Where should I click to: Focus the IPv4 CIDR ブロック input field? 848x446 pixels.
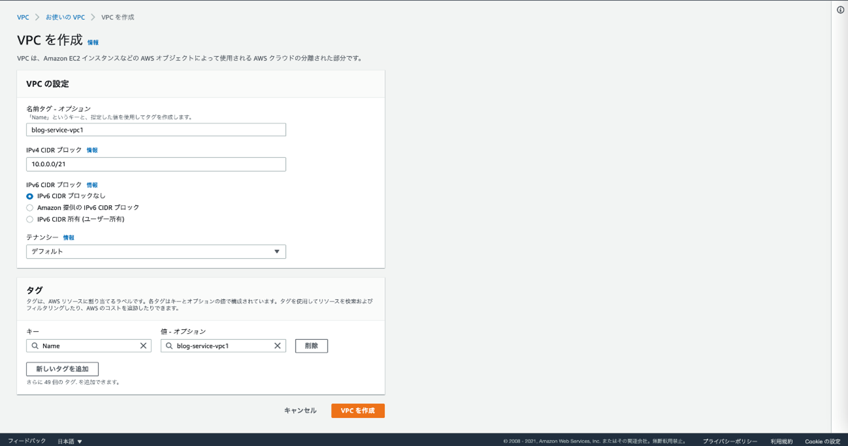click(156, 164)
